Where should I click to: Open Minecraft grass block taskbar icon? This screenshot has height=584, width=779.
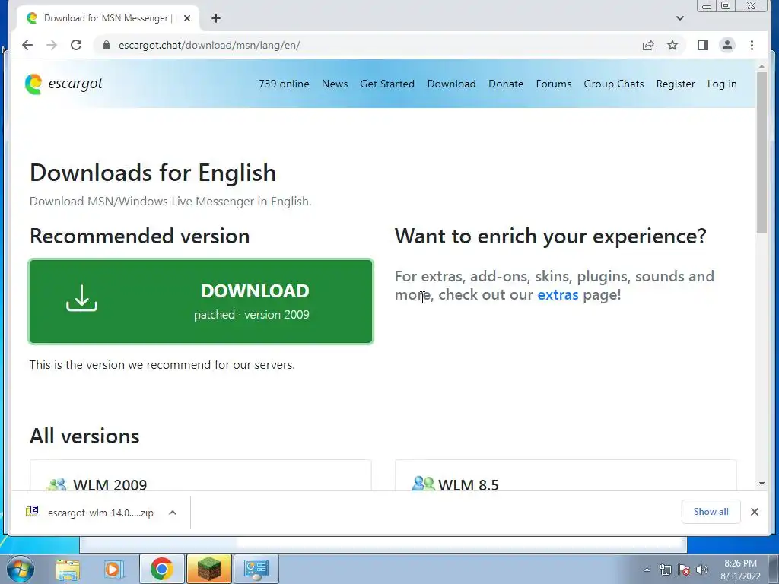point(209,569)
